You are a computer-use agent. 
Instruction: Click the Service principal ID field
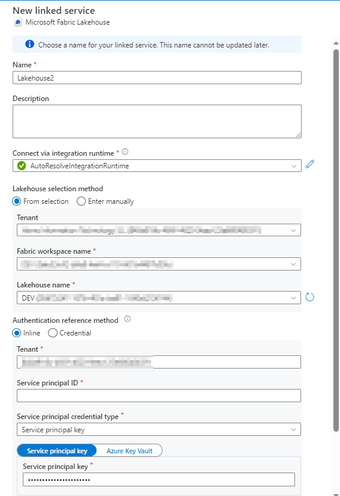pos(159,396)
